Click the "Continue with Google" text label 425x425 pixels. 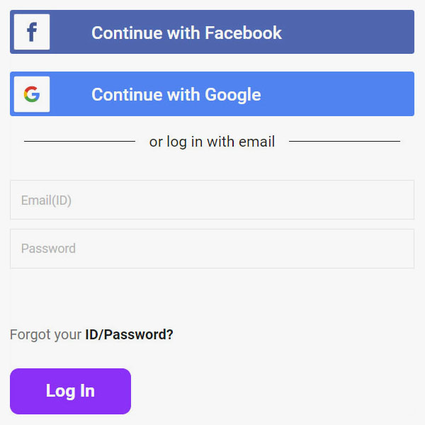click(x=176, y=95)
